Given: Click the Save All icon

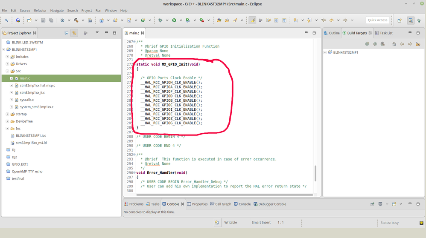Looking at the screenshot, I should point(51,20).
